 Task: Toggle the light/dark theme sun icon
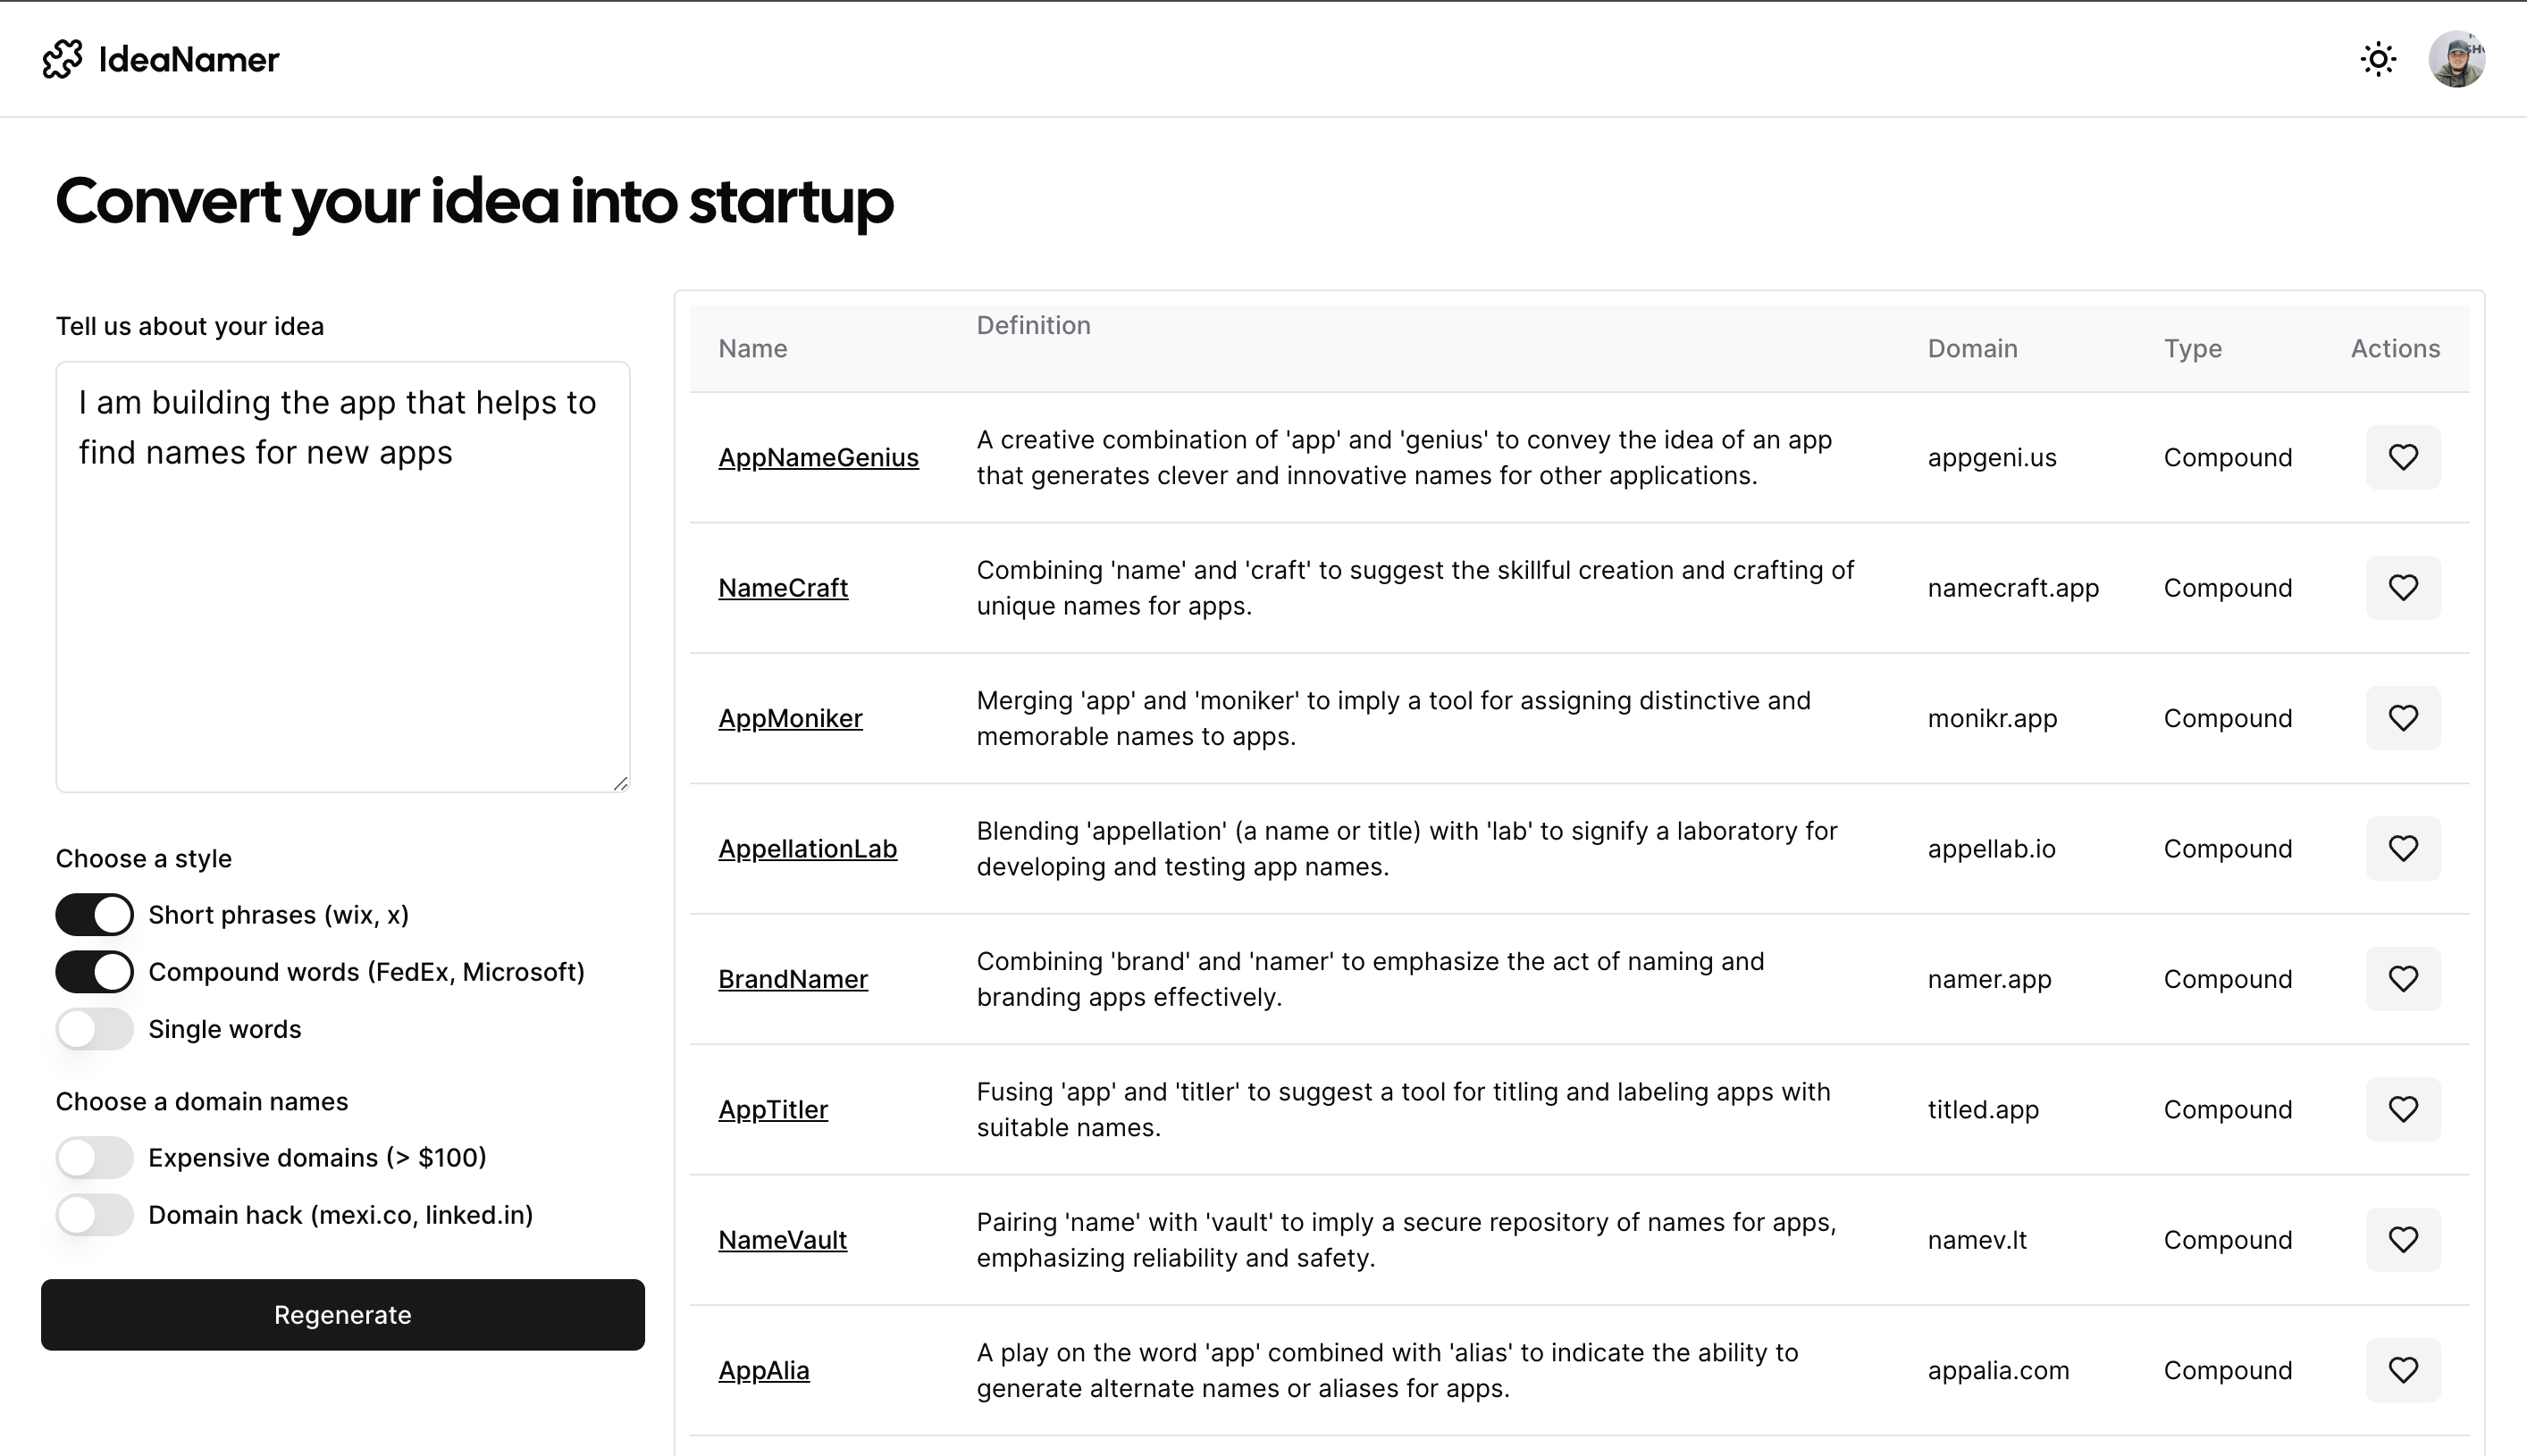pyautogui.click(x=2378, y=59)
